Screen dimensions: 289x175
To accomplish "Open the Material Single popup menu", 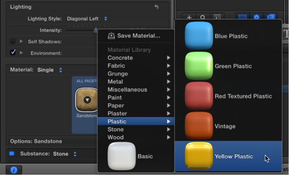I will pyautogui.click(x=49, y=70).
